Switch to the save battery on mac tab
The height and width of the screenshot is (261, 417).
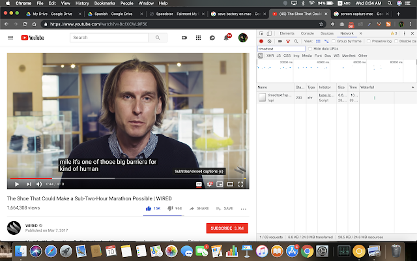(x=238, y=14)
